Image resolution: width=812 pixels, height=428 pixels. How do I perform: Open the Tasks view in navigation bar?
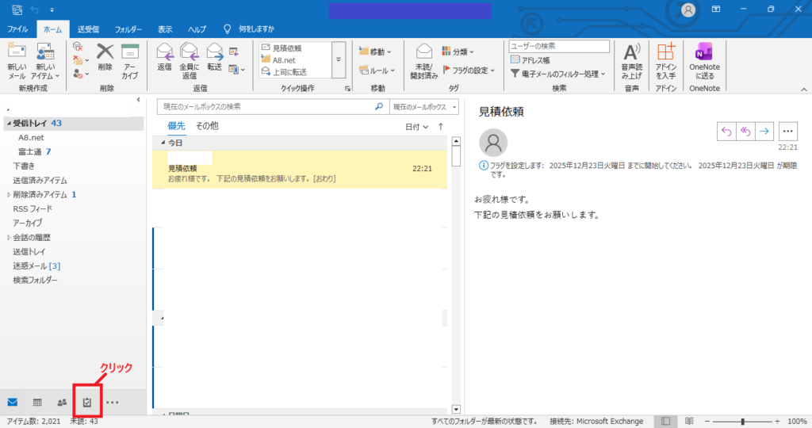(87, 403)
